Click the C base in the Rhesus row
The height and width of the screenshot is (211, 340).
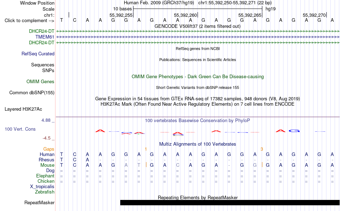pyautogui.click(x=74, y=160)
